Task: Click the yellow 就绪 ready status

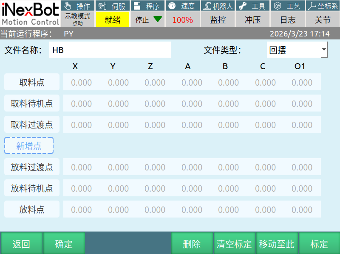Action: coord(113,20)
